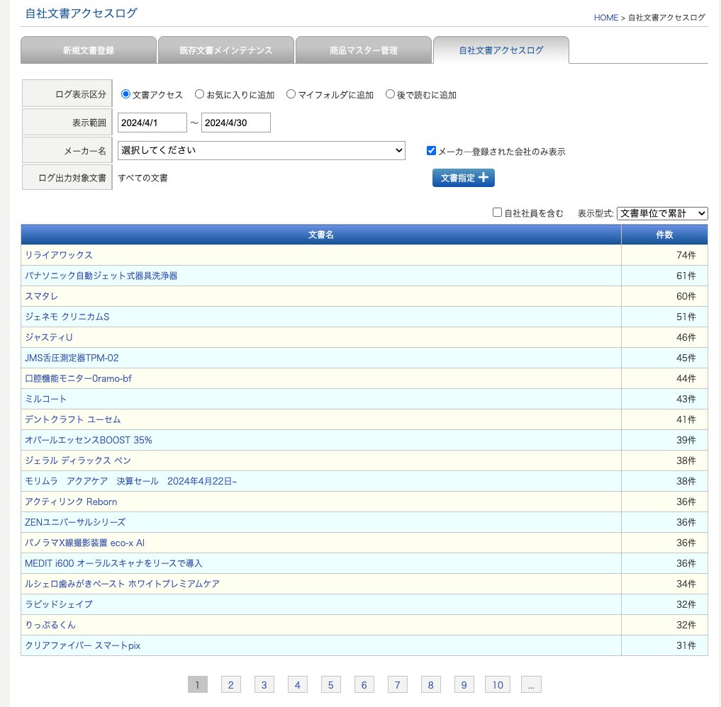Go to page 4
This screenshot has height=707, width=721.
tap(298, 684)
